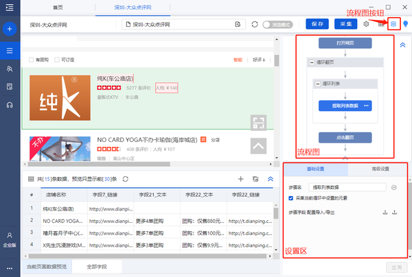Switch to the 首页 tab
This screenshot has width=412, height=277.
coord(58,8)
